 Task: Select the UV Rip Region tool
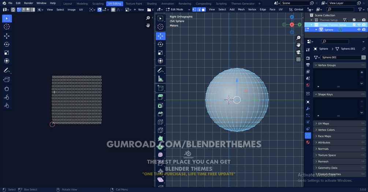(7, 80)
